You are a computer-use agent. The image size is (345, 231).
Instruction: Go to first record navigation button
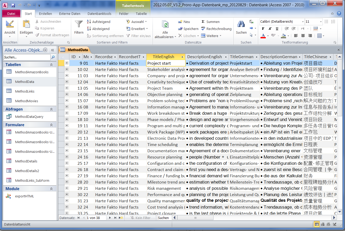click(78, 218)
